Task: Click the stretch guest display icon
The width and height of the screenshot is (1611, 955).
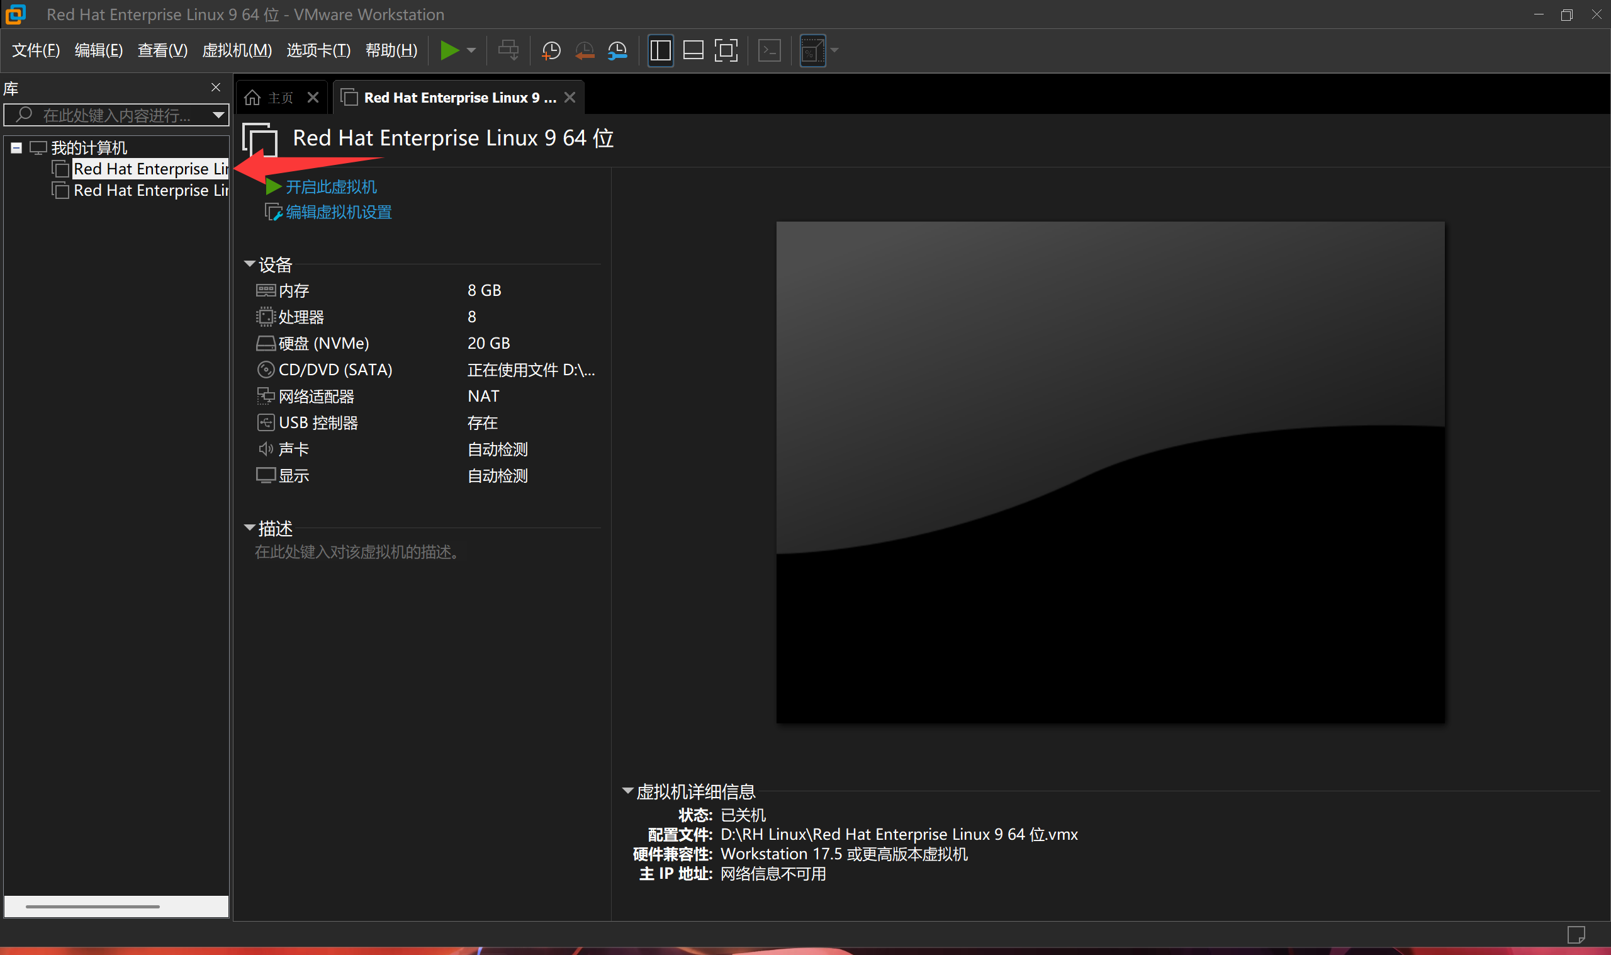Action: pyautogui.click(x=812, y=50)
